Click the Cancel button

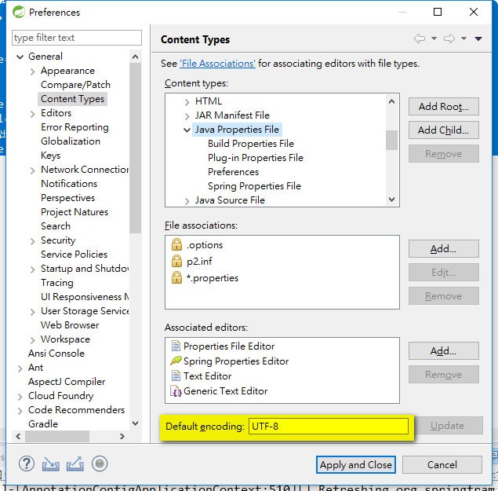coord(442,465)
